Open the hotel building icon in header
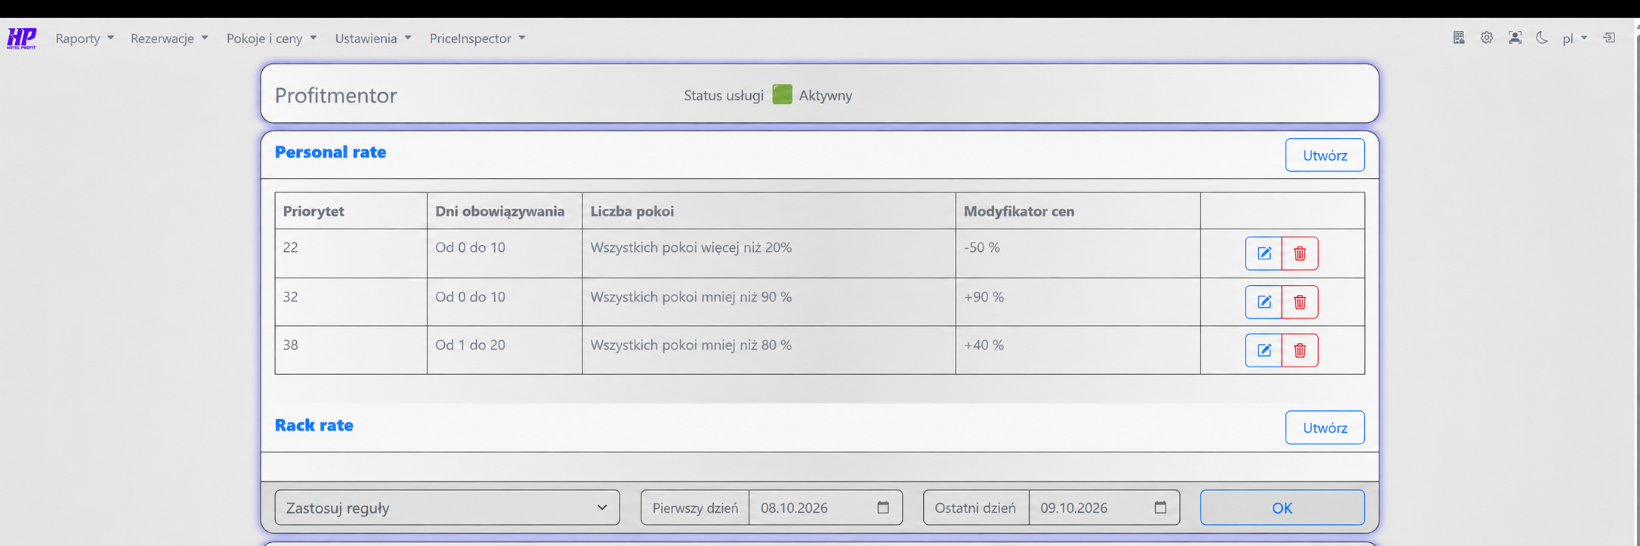 point(1459,38)
